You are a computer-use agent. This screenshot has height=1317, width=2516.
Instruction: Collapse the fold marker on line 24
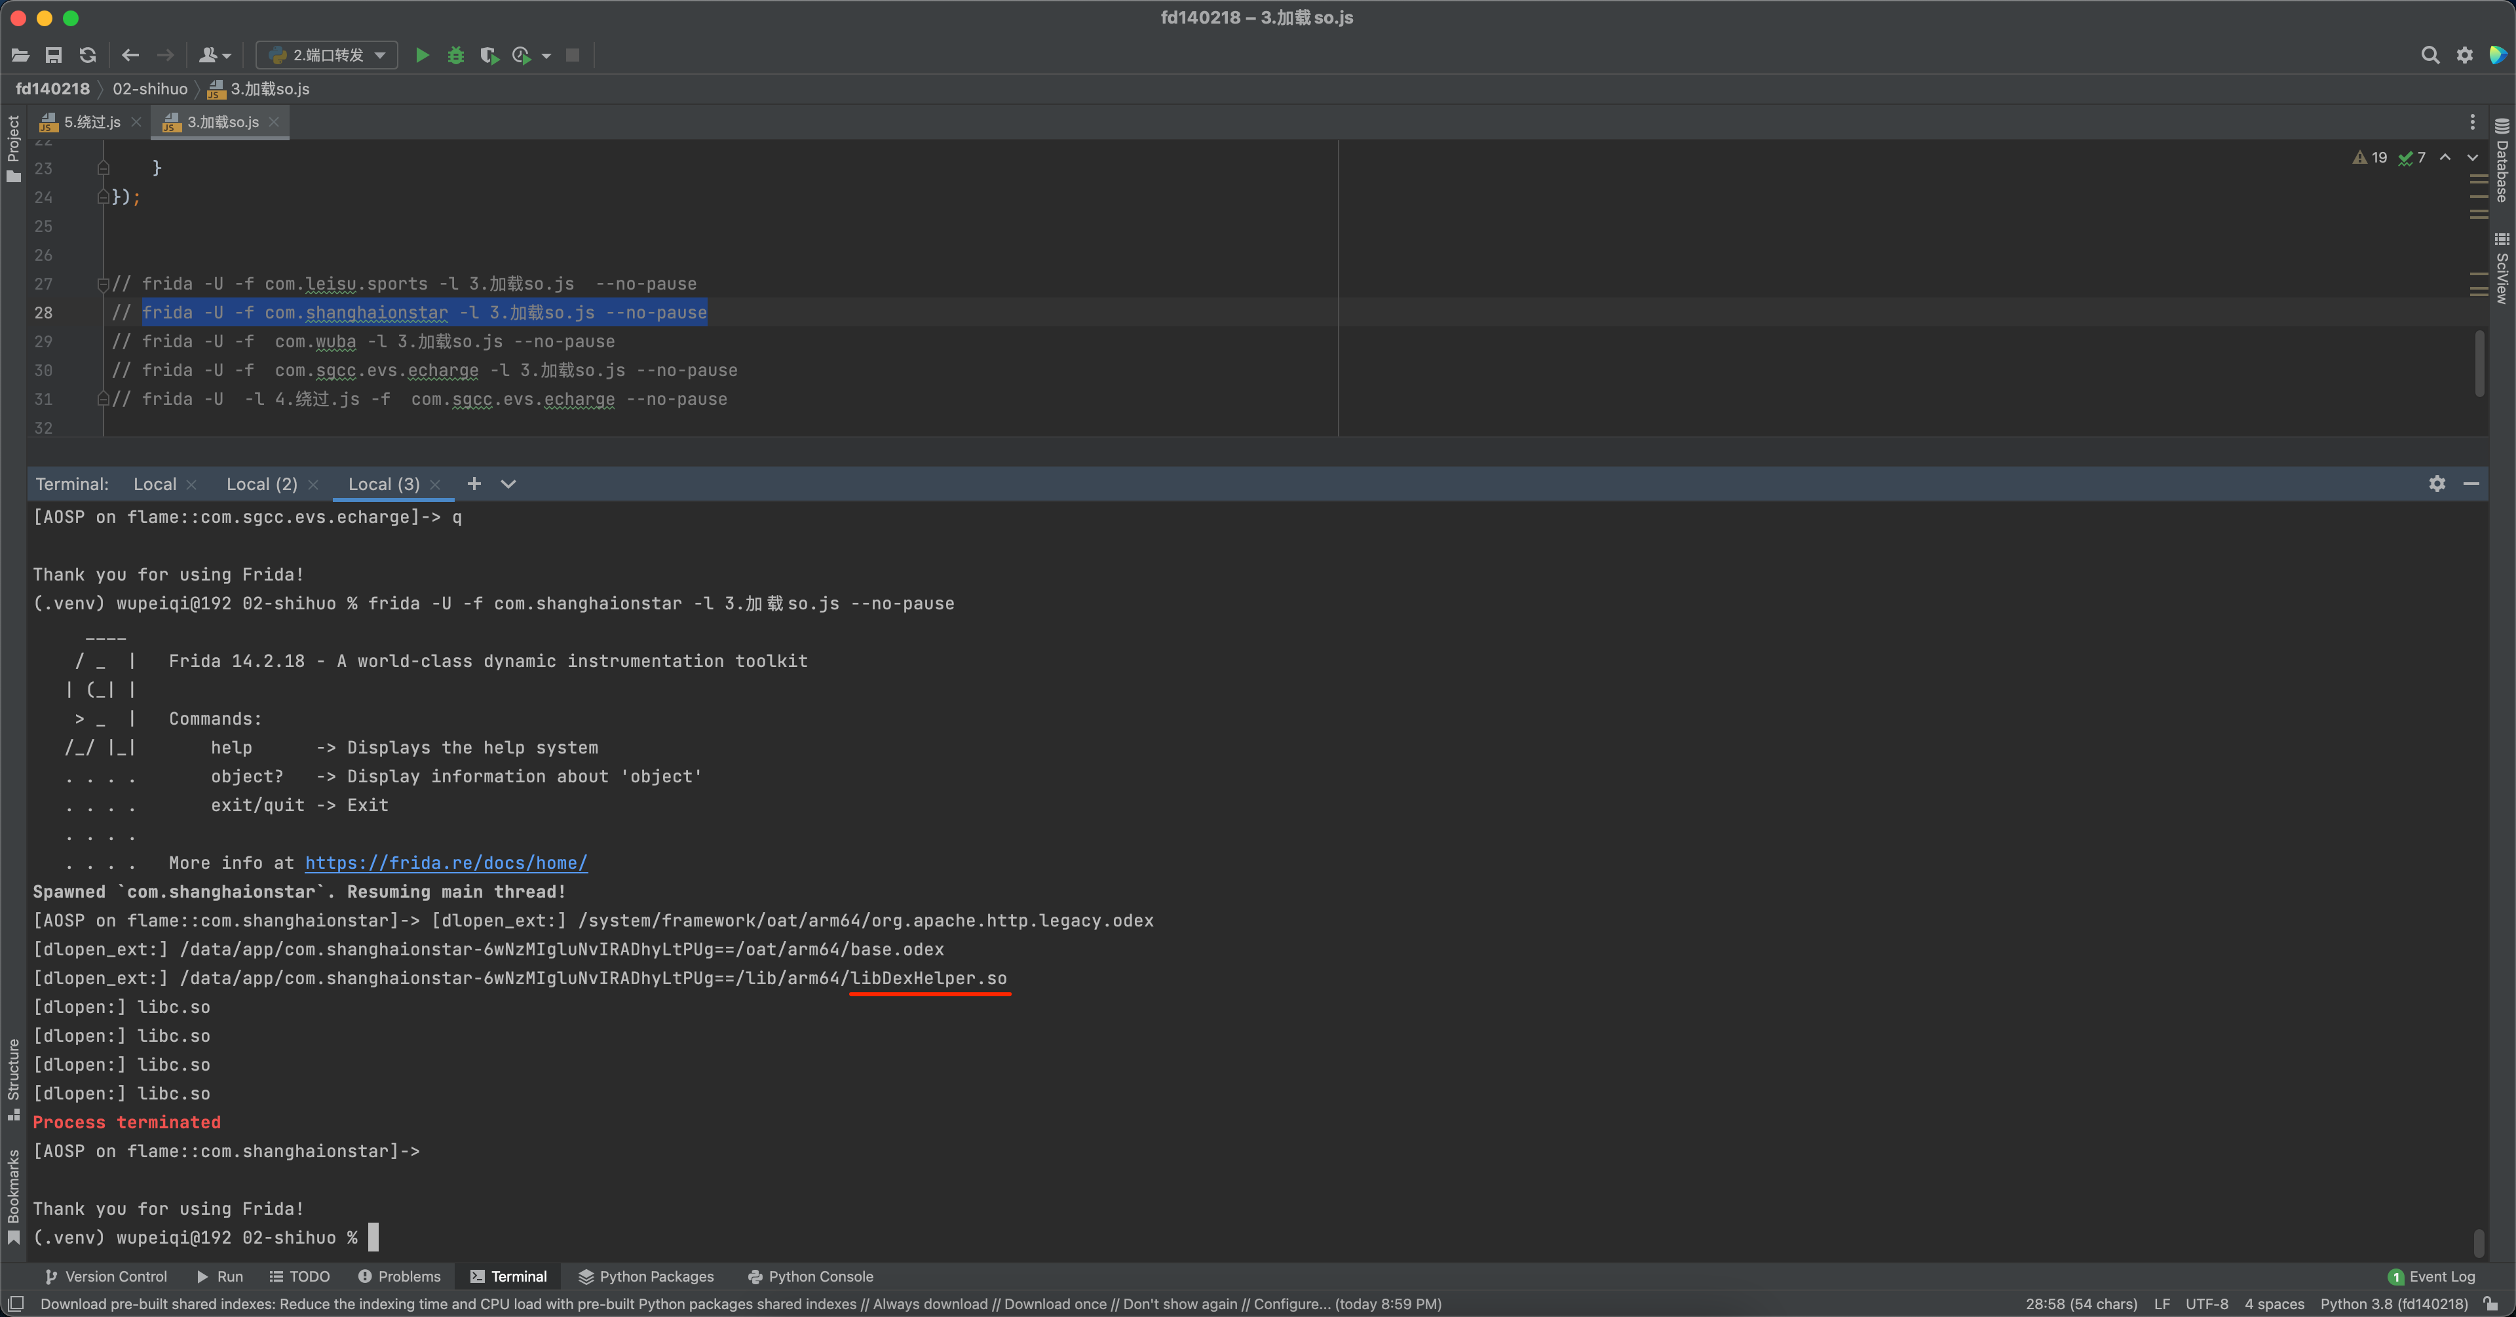[104, 197]
